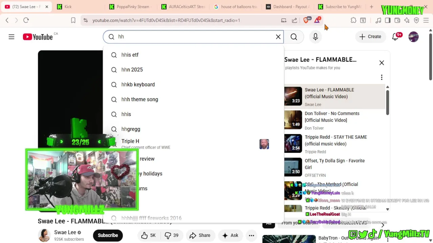The height and width of the screenshot is (243, 433).
Task: Open browser hamburger main menu
Action: (x=426, y=20)
